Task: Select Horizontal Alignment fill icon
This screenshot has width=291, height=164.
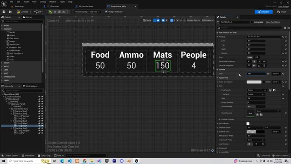Action: click(x=264, y=61)
